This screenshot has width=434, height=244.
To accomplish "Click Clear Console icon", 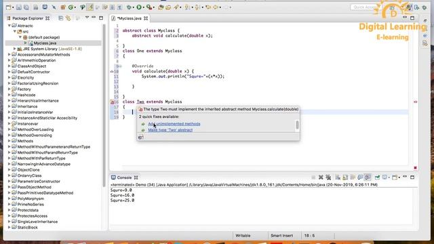I will pos(338,178).
